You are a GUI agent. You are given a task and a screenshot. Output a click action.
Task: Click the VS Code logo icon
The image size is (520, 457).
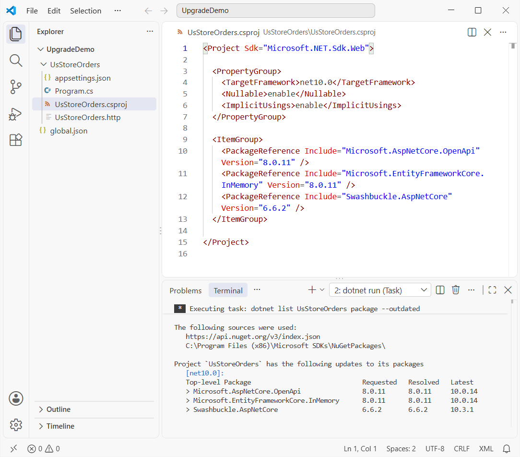(11, 11)
